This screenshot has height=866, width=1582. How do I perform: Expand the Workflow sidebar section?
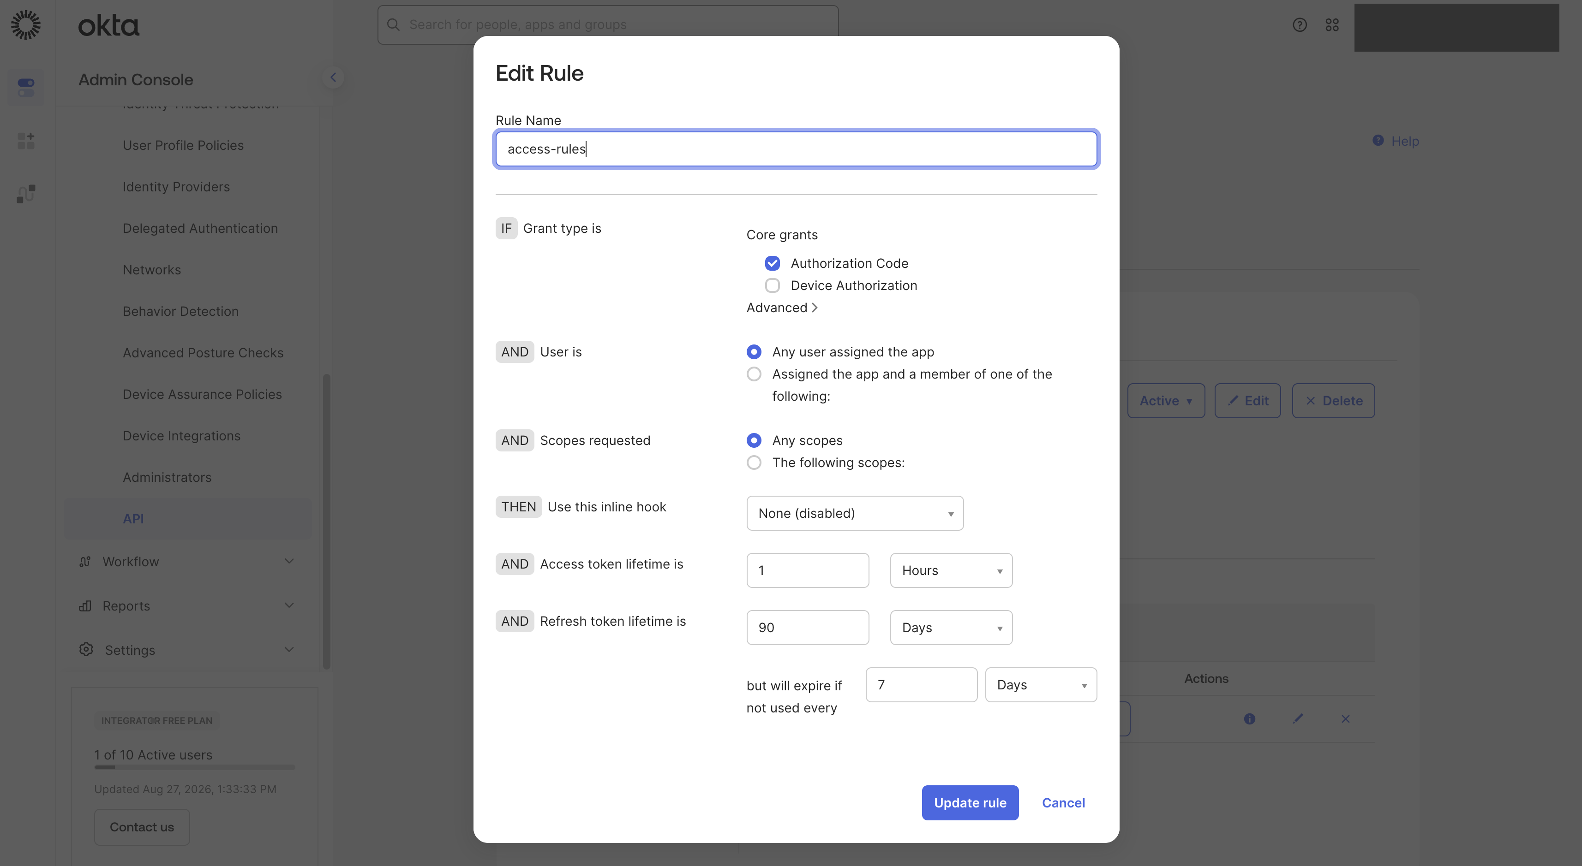289,562
